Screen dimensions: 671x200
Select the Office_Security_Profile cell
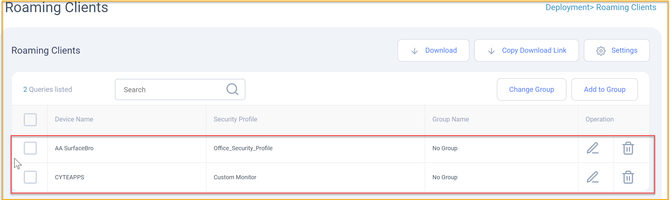pos(243,148)
